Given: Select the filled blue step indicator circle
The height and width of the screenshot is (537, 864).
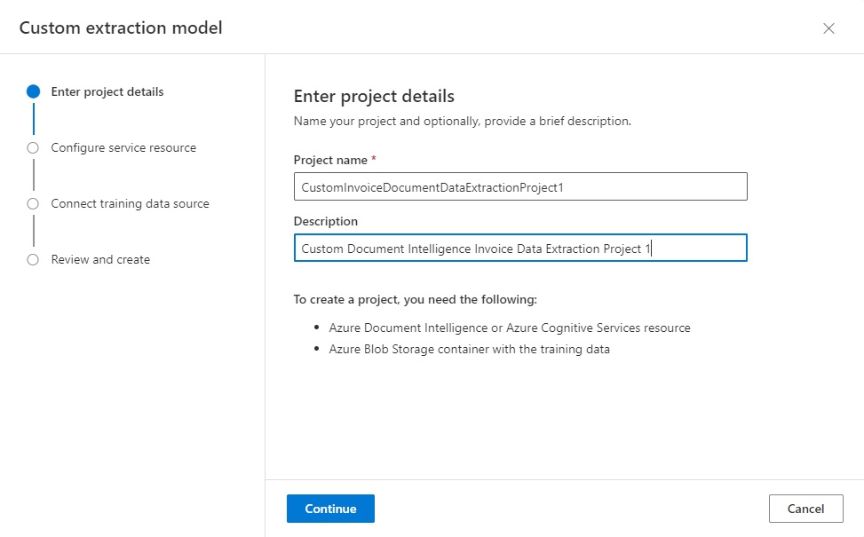Looking at the screenshot, I should pos(33,91).
